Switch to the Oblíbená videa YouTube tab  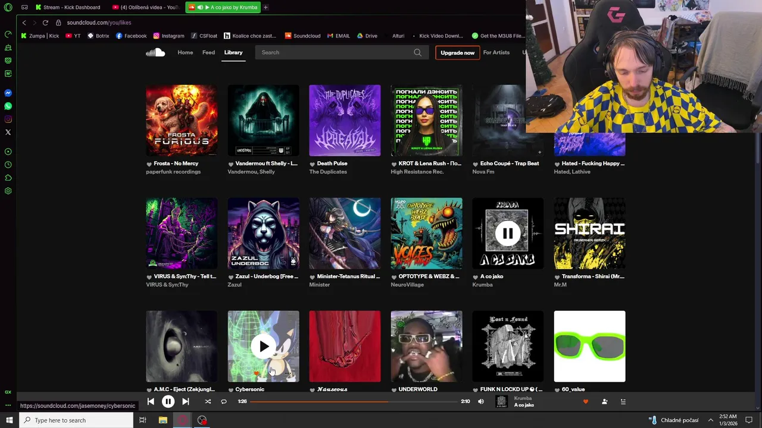pos(145,8)
